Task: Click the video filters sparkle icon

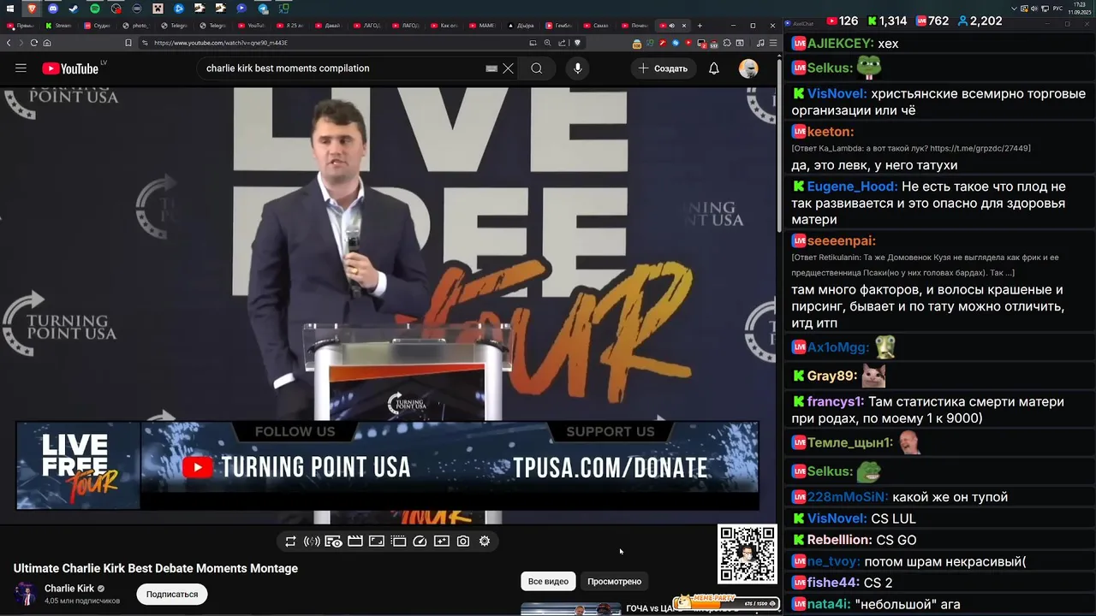Action: (441, 541)
